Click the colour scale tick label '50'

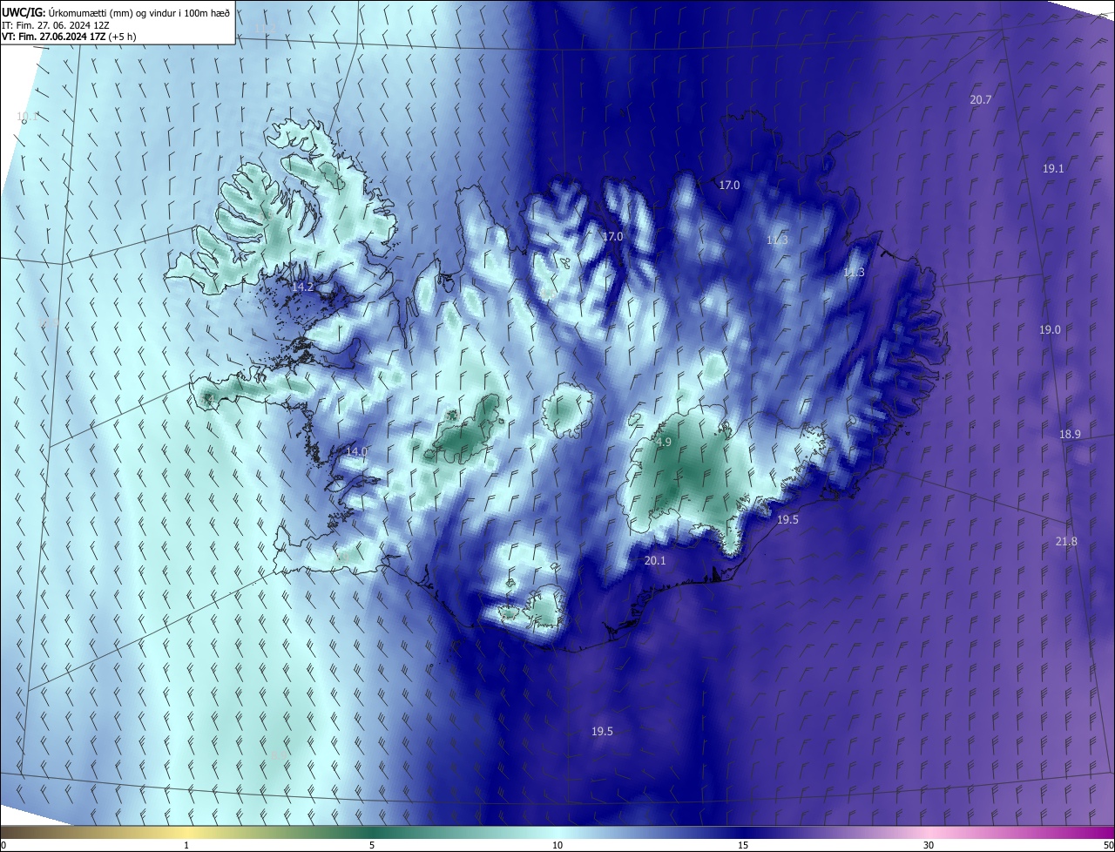tap(1108, 845)
